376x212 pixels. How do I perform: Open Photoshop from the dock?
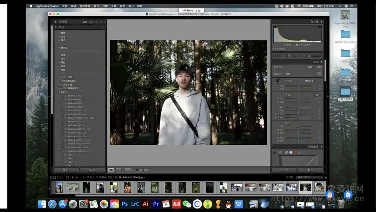(125, 204)
